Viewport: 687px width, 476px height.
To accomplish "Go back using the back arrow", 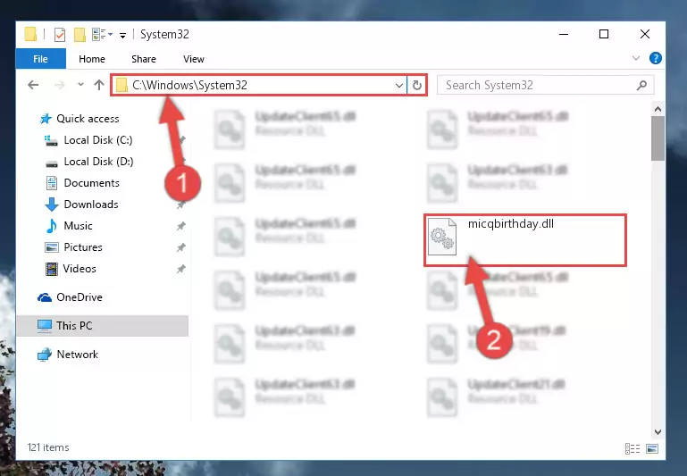I will click(33, 85).
